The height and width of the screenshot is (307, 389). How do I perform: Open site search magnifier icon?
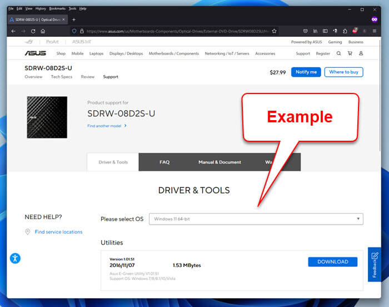(338, 53)
